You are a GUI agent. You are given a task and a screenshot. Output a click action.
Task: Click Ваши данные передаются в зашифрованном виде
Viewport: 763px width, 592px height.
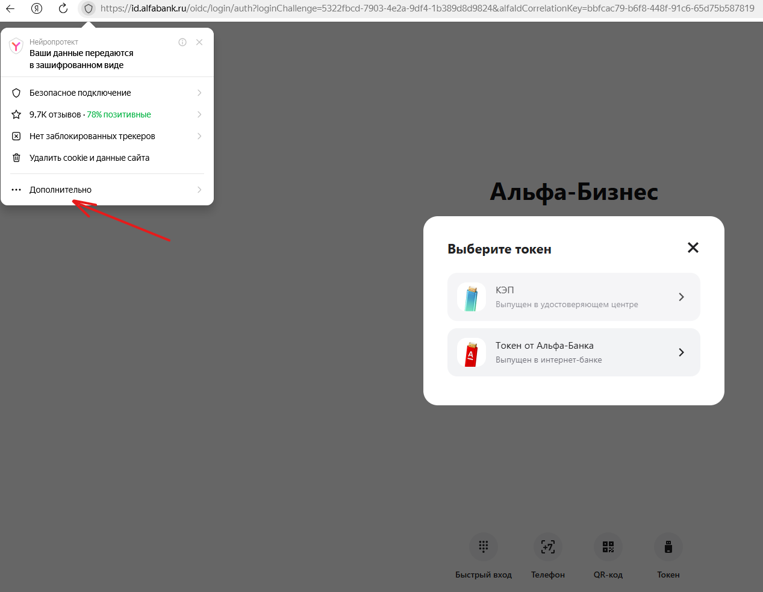81,59
